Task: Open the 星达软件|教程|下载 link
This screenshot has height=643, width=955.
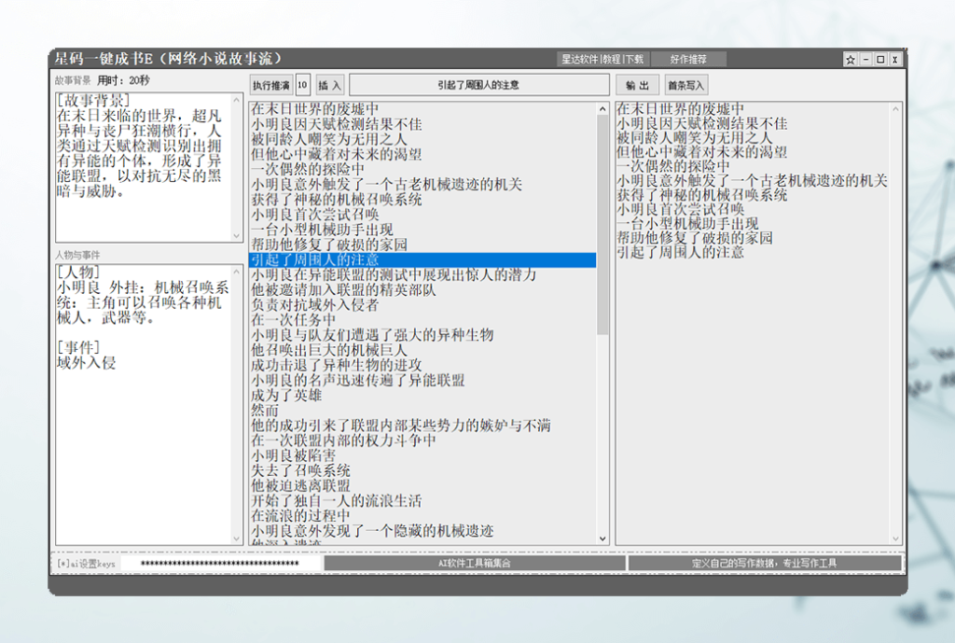Action: [x=602, y=59]
